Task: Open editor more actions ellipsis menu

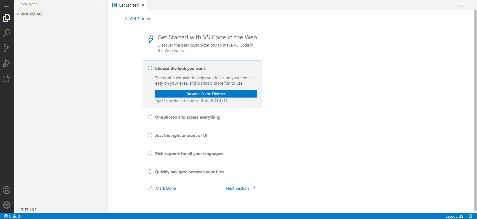Action: [470, 5]
